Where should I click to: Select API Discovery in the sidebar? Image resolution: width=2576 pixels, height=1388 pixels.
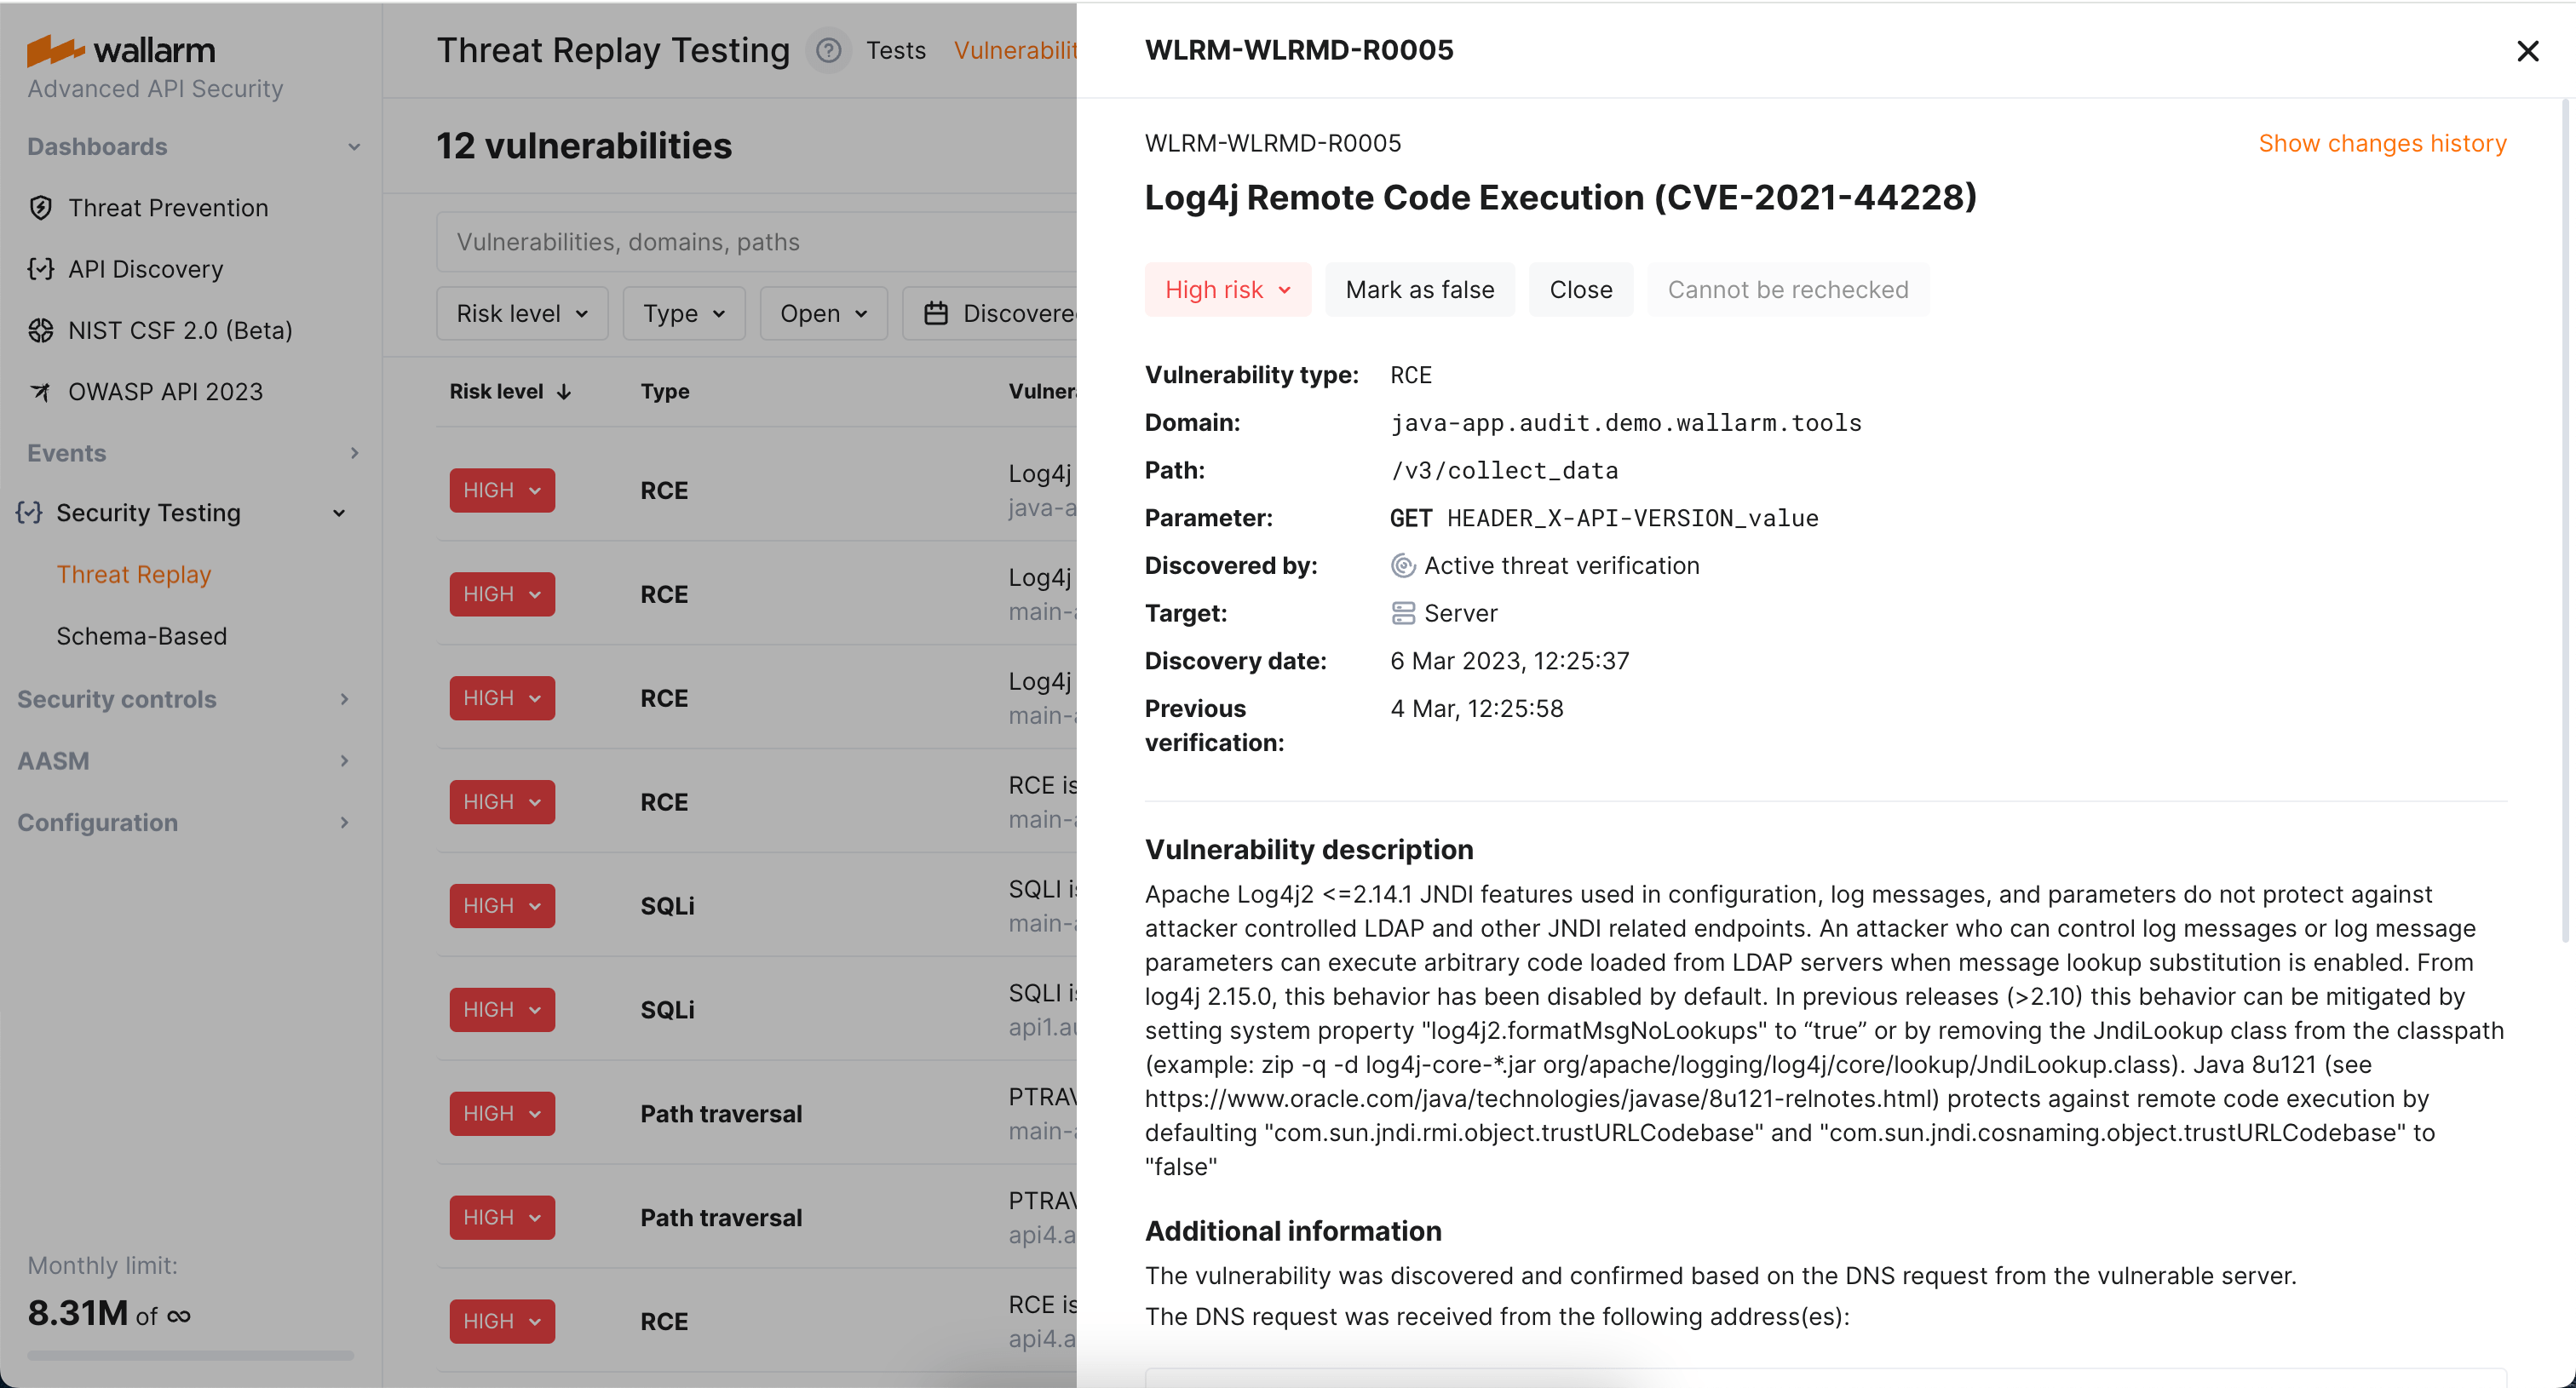click(145, 269)
